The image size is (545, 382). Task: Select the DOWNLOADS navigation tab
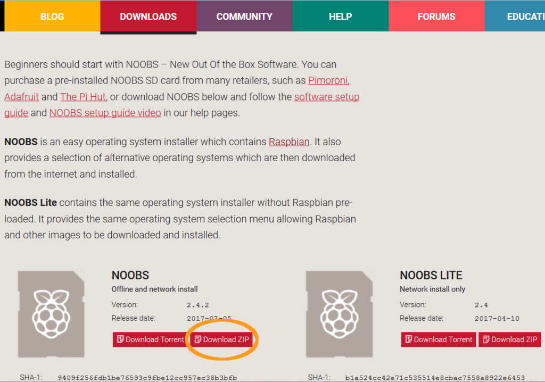[x=148, y=16]
